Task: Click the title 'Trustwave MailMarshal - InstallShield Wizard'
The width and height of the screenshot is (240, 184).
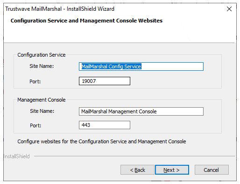Action: (x=60, y=9)
